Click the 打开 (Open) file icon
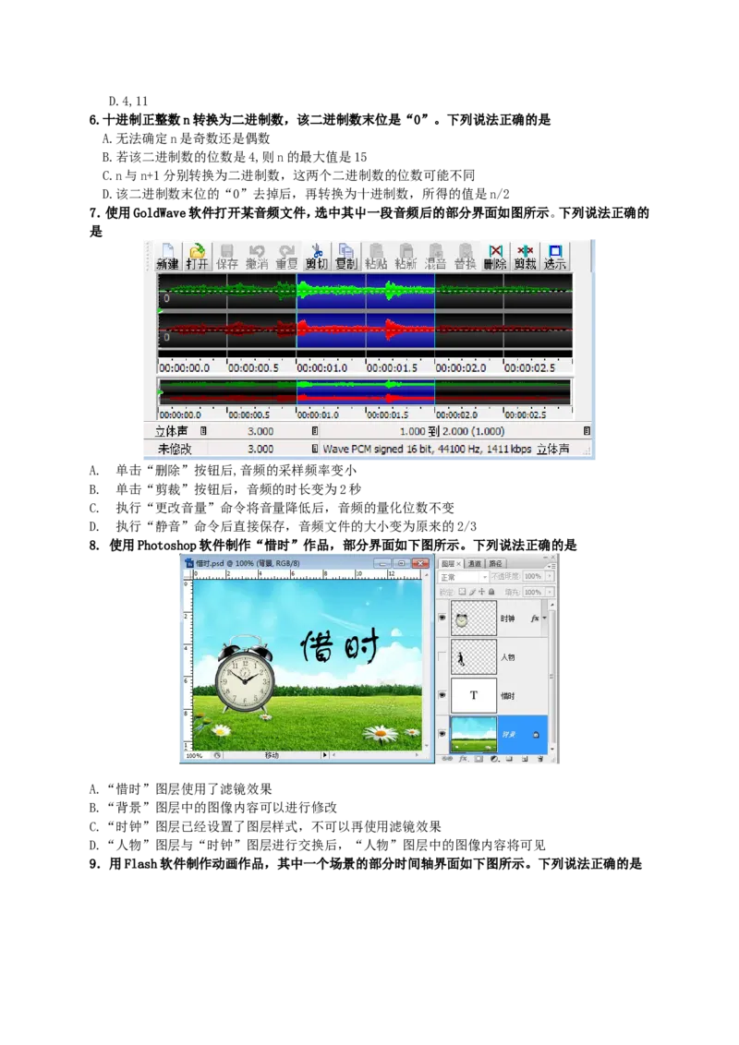 tap(197, 257)
